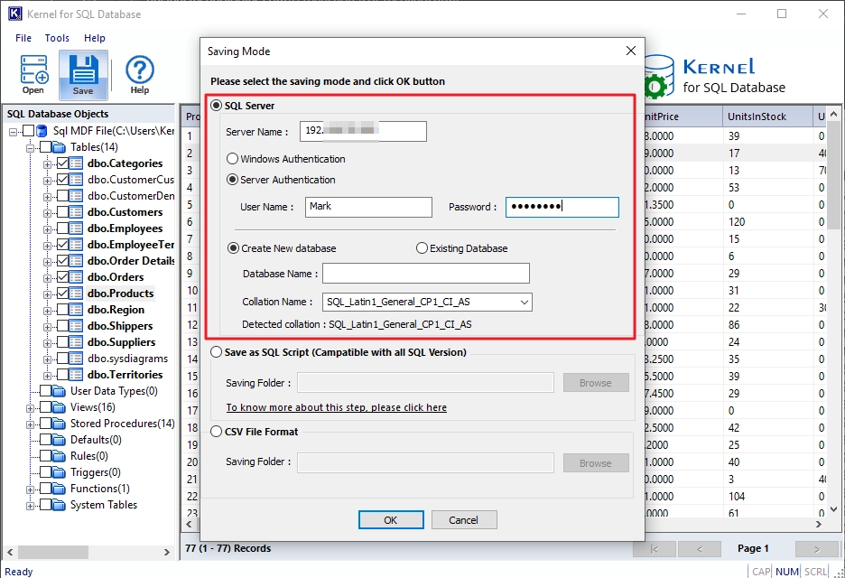Image resolution: width=845 pixels, height=578 pixels.
Task: Click the tree panel horizontal scrollbar thumb
Action: (x=52, y=552)
